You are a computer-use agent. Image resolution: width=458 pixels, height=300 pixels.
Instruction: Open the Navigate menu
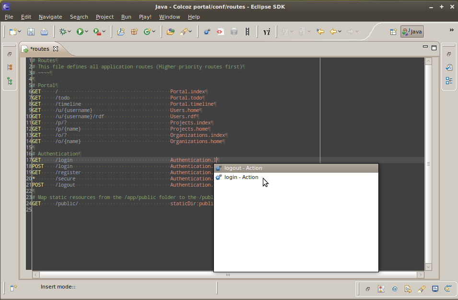click(x=50, y=17)
